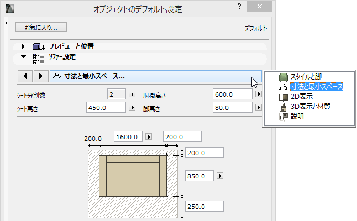This screenshot has width=357, height=221.
Task: Click the document icon beside 説明
Action: pyautogui.click(x=283, y=117)
